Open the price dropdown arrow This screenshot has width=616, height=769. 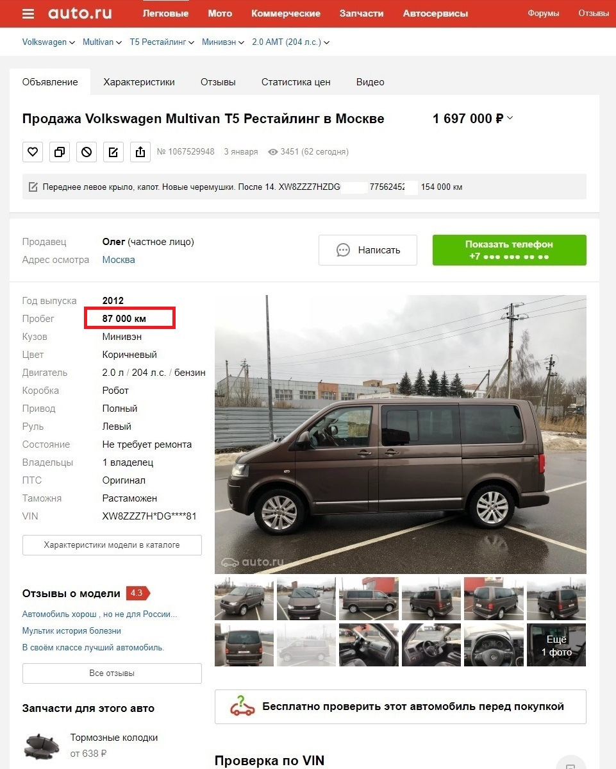coord(510,118)
